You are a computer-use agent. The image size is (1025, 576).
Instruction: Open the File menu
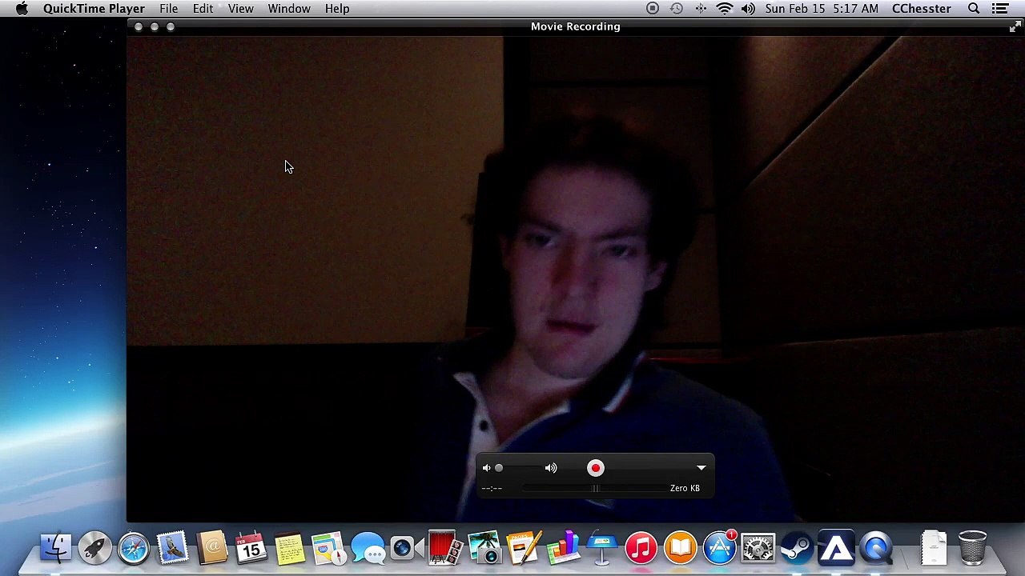pyautogui.click(x=168, y=9)
